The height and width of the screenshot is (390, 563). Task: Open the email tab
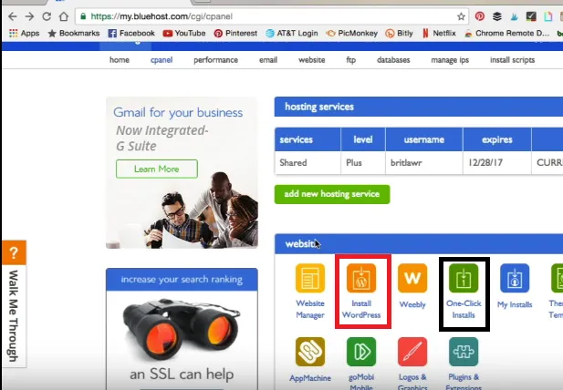[268, 60]
